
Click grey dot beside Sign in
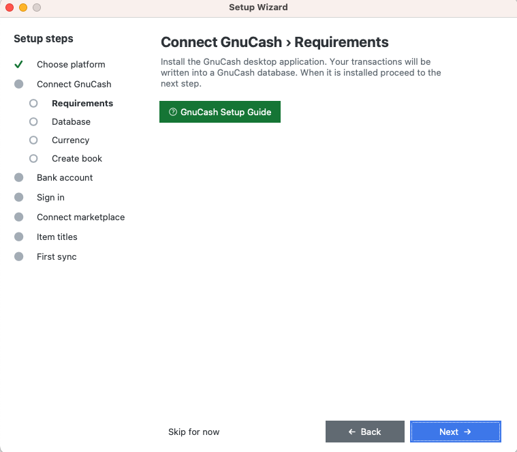(x=19, y=197)
